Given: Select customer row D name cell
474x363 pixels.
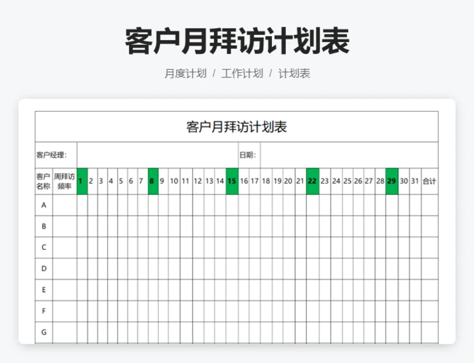Looking at the screenshot, I should (44, 269).
